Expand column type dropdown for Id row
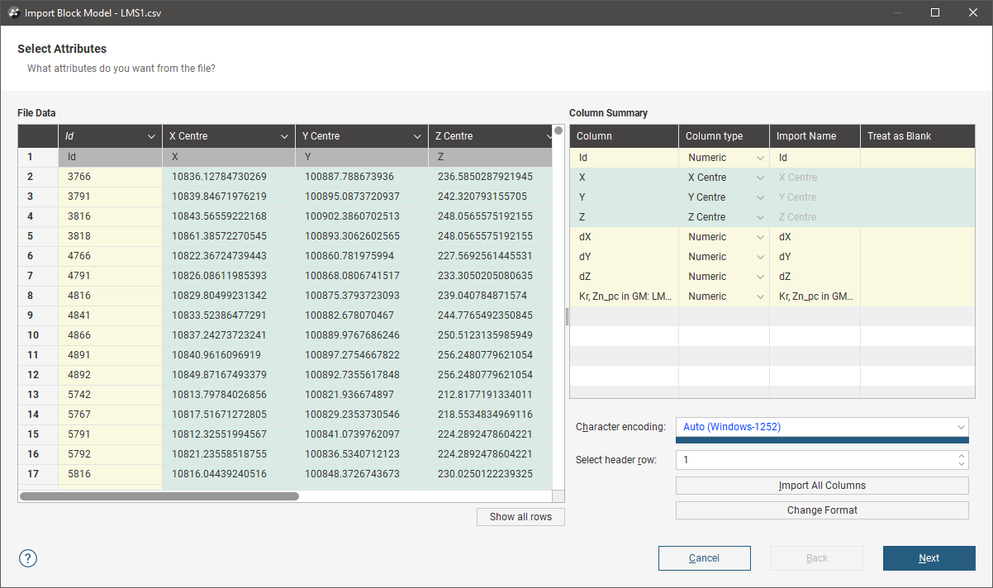Image resolution: width=993 pixels, height=588 pixels. tap(759, 158)
